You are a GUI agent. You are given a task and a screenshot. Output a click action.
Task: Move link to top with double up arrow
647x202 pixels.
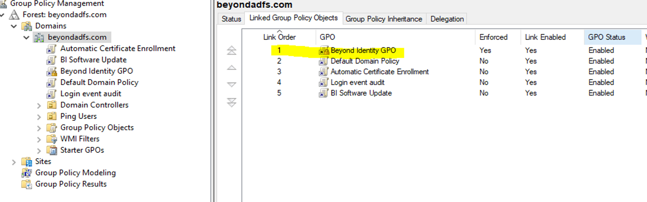pos(232,50)
